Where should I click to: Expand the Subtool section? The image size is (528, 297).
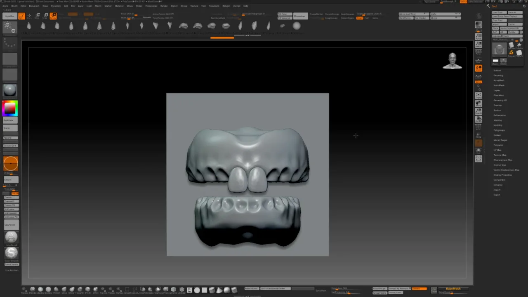click(x=497, y=71)
